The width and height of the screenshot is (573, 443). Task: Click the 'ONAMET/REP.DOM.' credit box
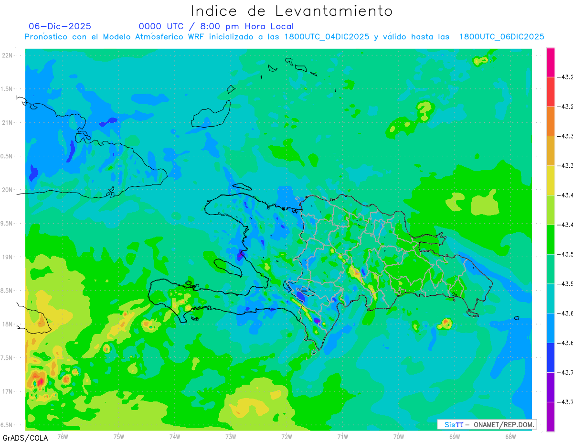487,424
